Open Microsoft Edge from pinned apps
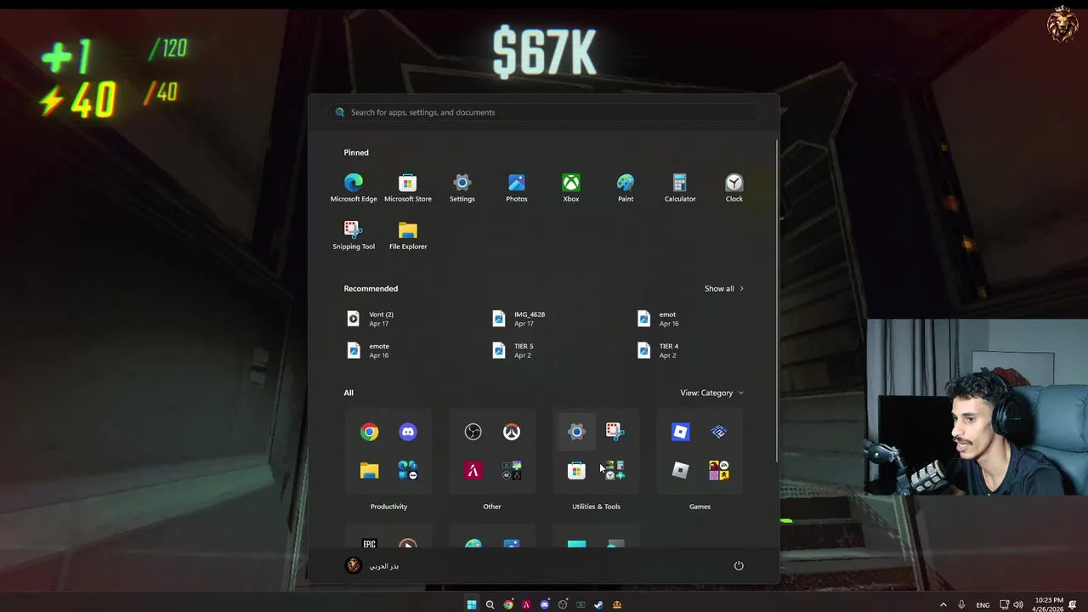This screenshot has height=612, width=1088. tap(354, 188)
